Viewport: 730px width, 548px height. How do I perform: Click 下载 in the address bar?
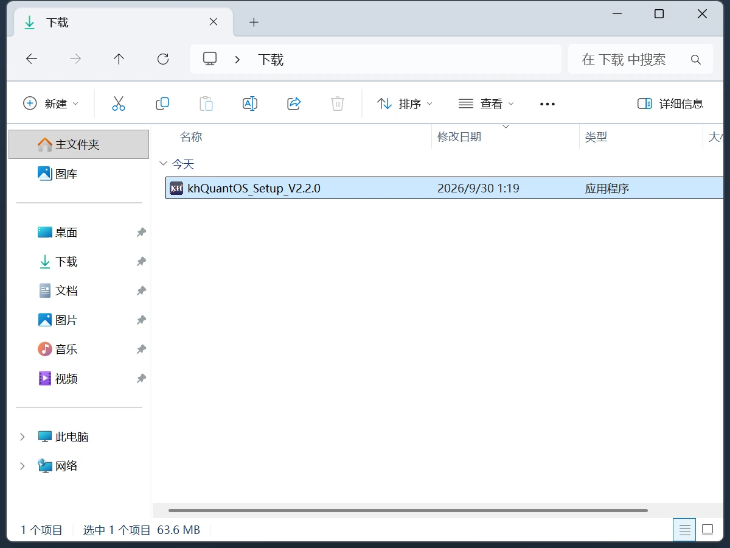click(x=271, y=60)
